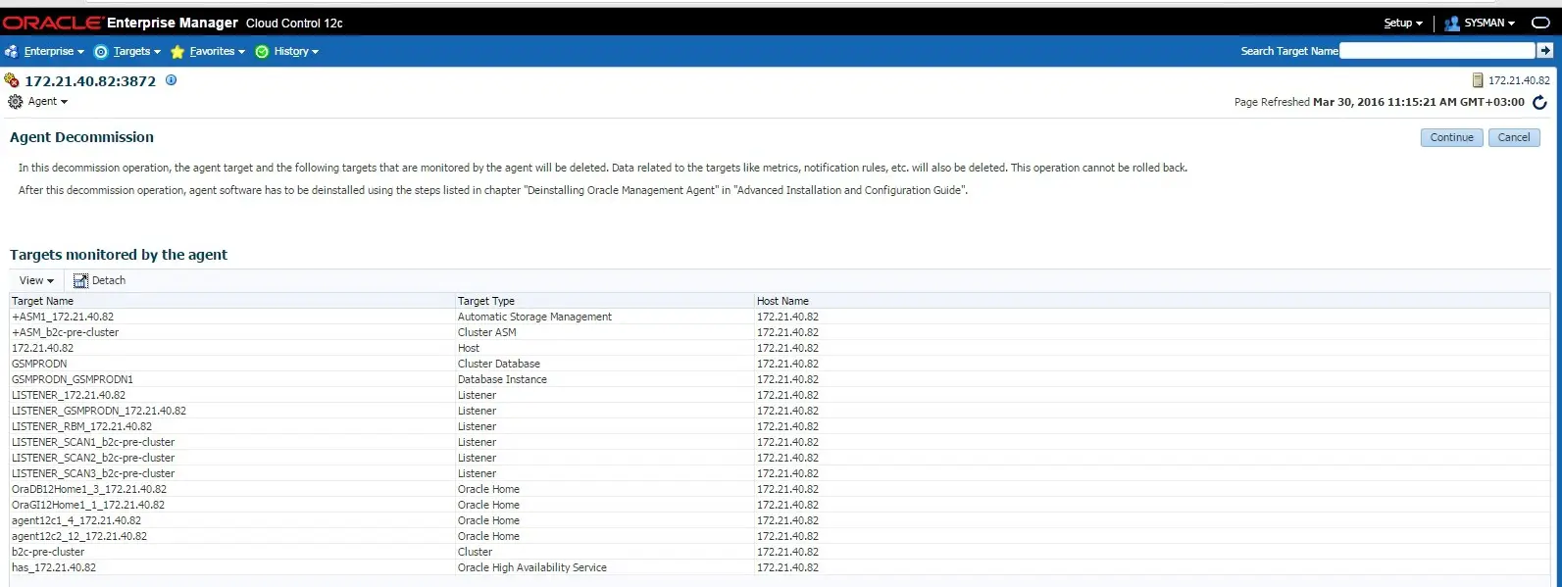Select the GSMPRODN_GSMPRODN1 target
The width and height of the screenshot is (1562, 587).
73,379
